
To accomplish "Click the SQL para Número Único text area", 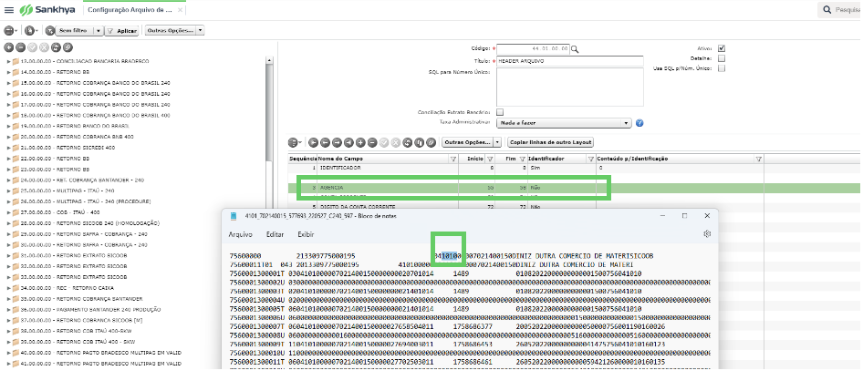I will click(x=570, y=87).
